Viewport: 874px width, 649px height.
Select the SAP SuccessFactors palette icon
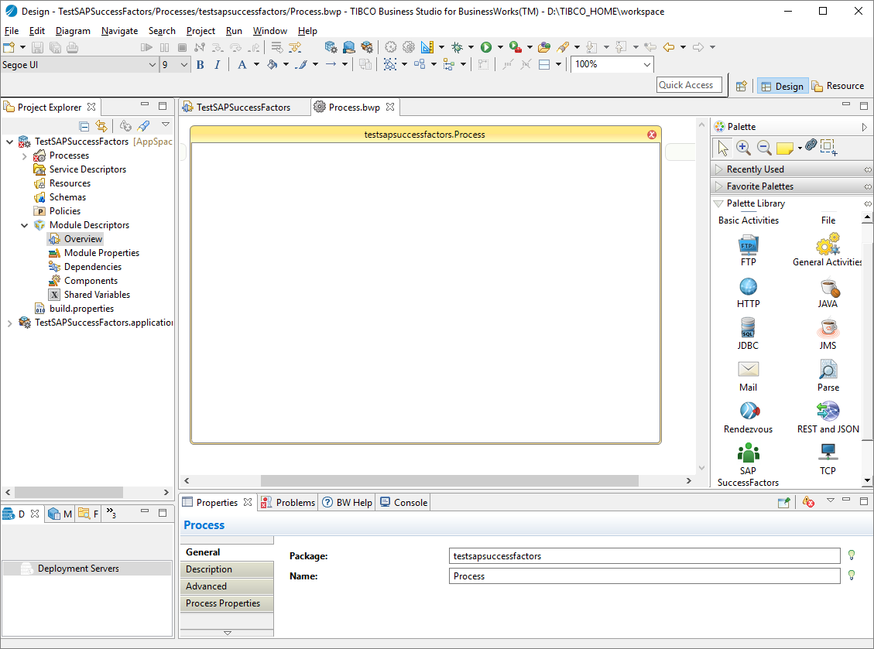(748, 456)
